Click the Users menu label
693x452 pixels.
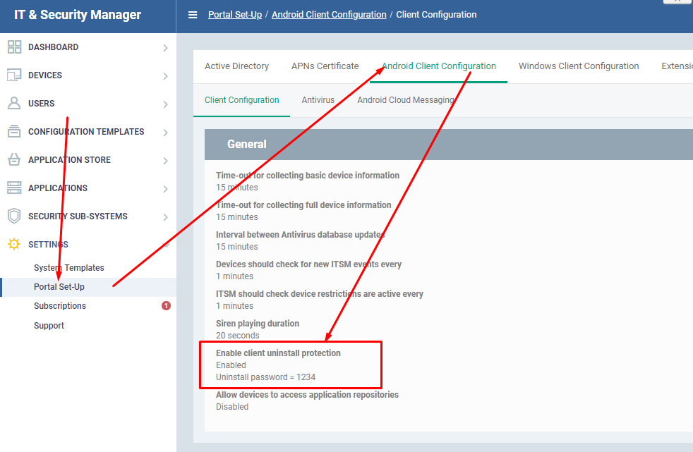pos(42,104)
